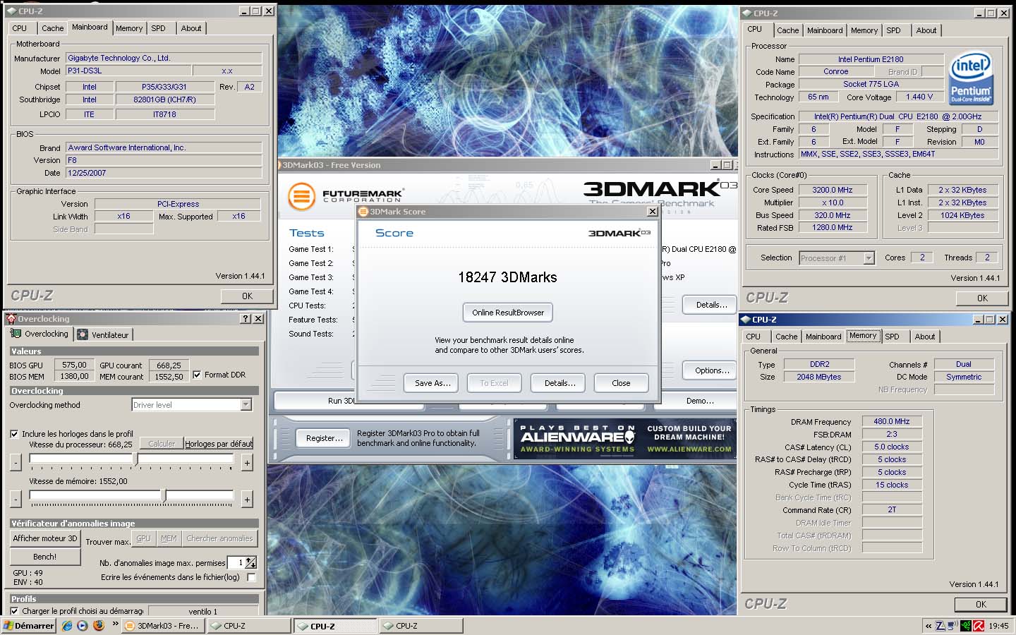Open the About tab in top-left CPU-Z

click(x=190, y=28)
